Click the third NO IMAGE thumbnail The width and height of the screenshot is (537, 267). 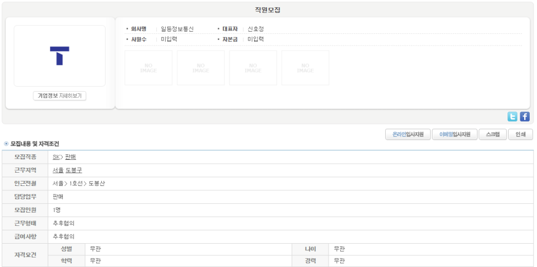253,68
